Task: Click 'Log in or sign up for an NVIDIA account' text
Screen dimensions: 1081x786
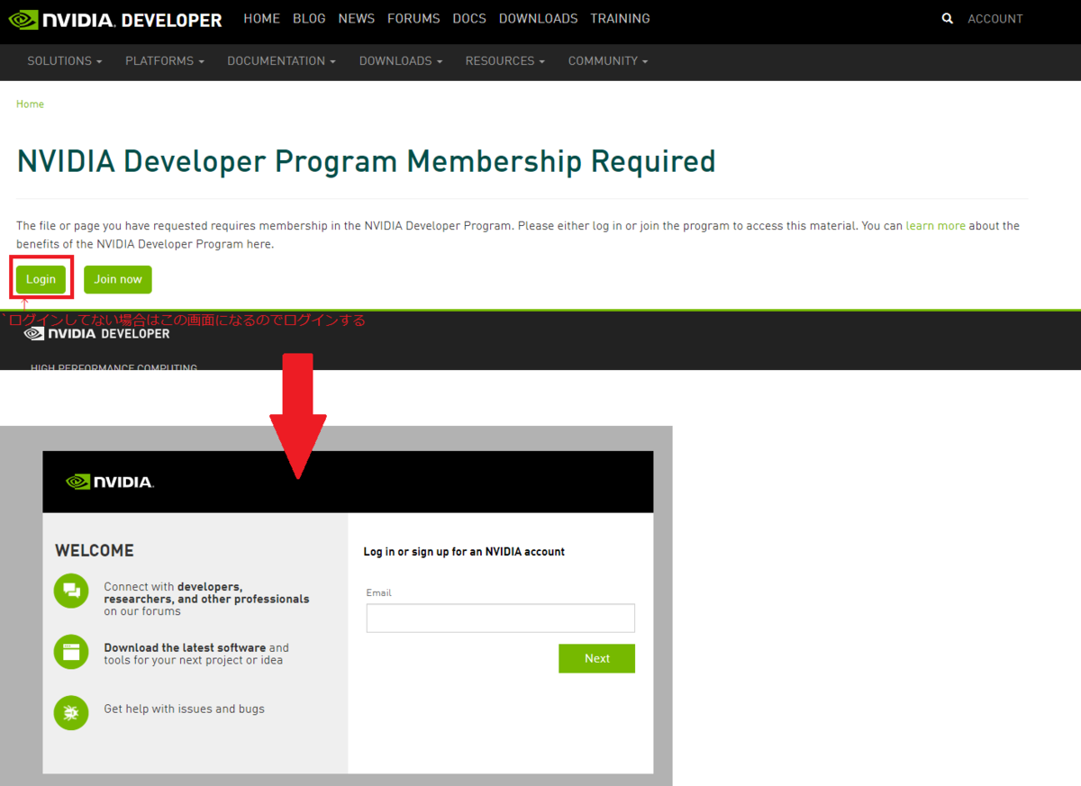Action: 464,552
